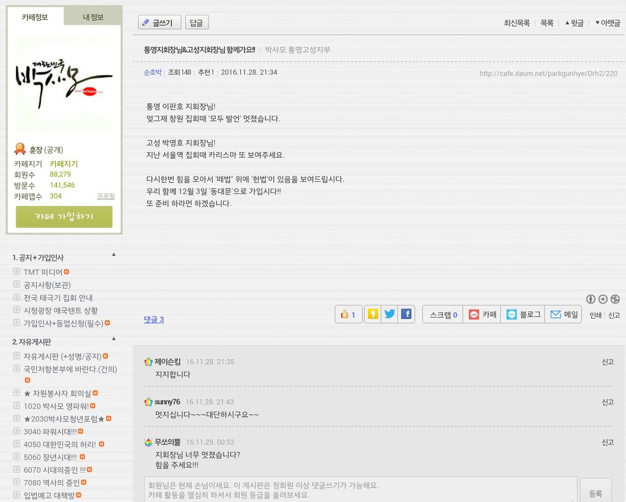The image size is (626, 502).
Task: Scrap the post to a cafe
Action: click(482, 315)
